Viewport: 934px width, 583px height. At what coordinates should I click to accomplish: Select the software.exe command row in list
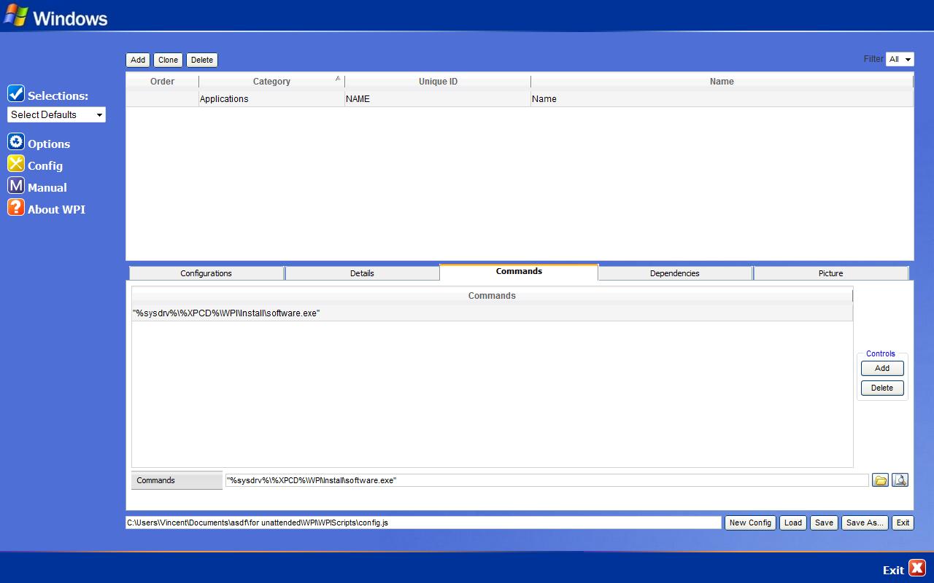click(x=492, y=313)
